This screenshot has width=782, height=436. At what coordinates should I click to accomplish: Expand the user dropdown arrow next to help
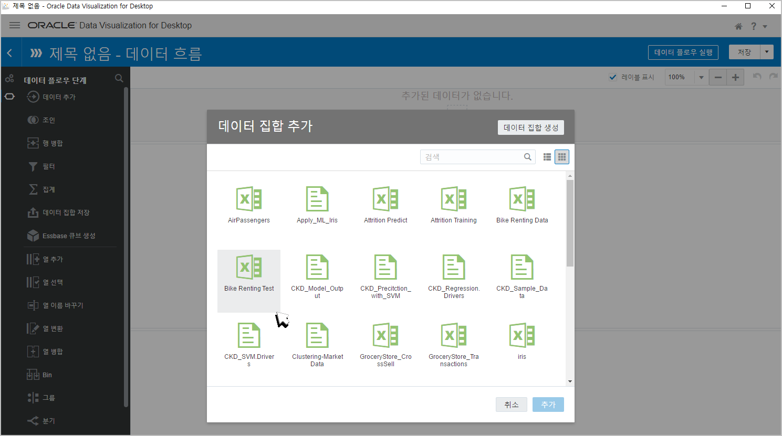(765, 26)
